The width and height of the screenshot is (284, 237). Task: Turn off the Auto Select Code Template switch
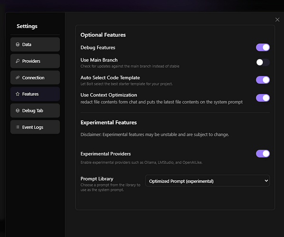(263, 80)
